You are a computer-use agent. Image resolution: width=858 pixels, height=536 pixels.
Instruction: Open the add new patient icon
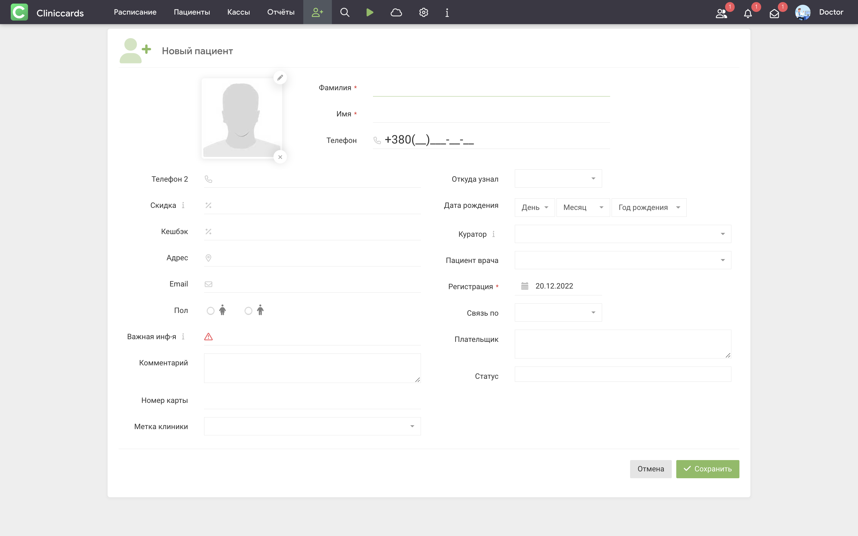point(317,13)
